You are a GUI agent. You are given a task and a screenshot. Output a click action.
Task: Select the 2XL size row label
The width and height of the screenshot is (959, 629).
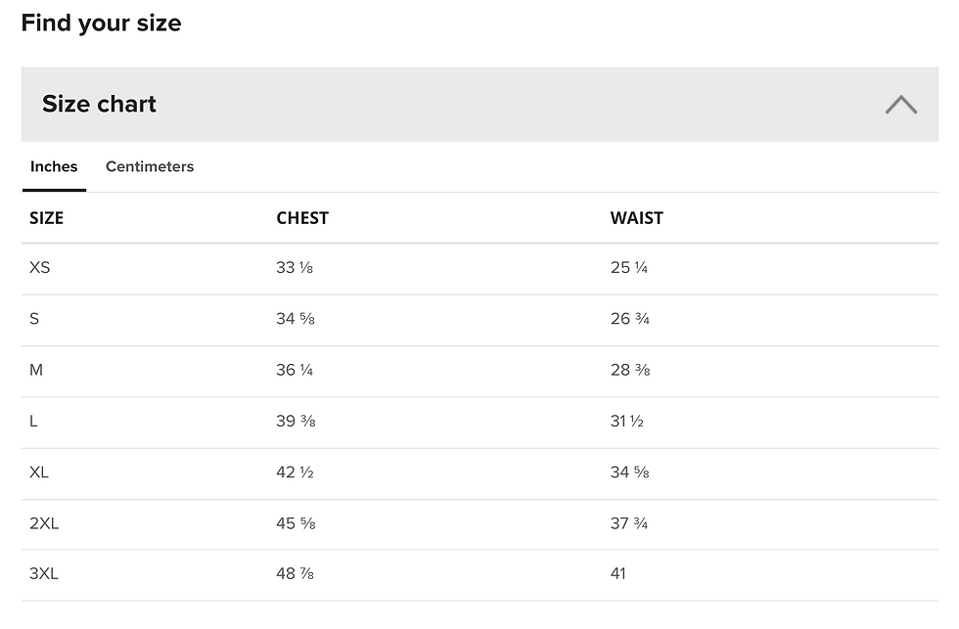[x=44, y=524]
